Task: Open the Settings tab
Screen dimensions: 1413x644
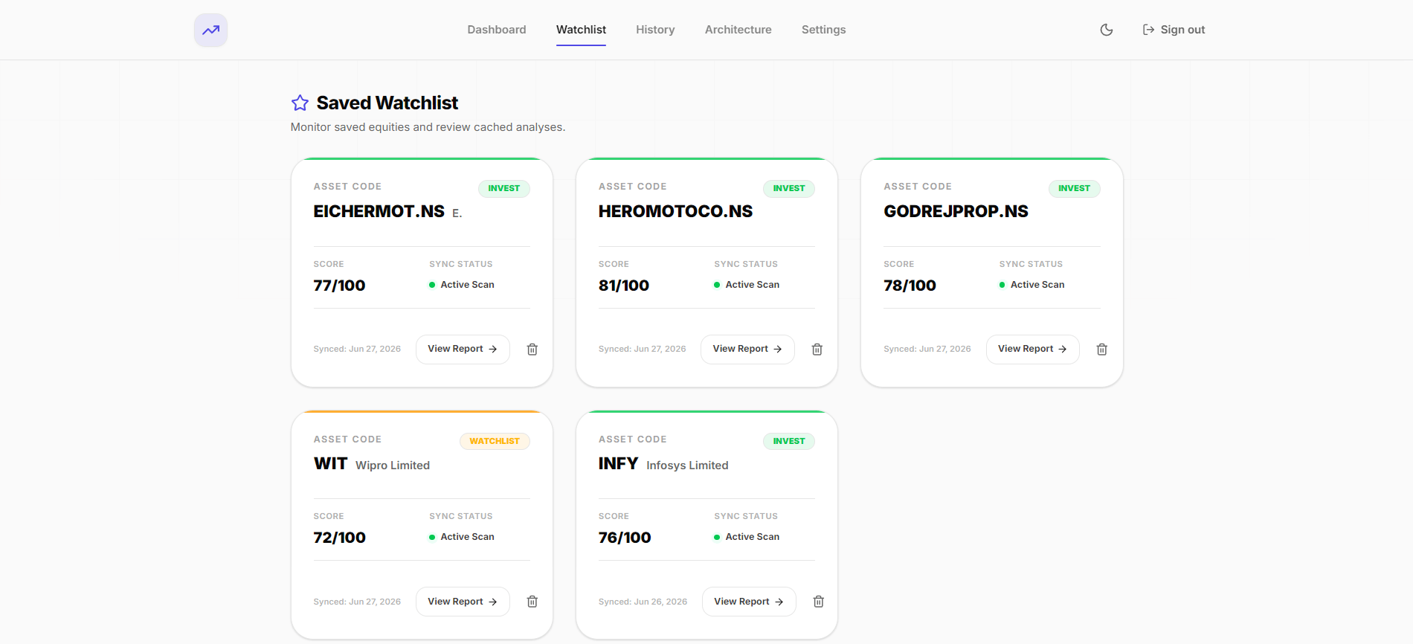Action: (x=823, y=30)
